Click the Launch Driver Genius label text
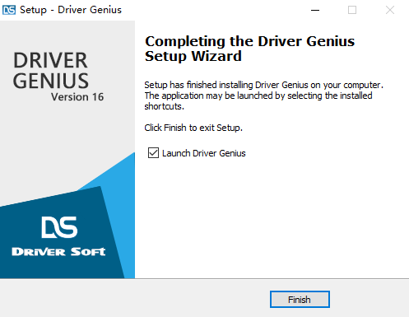This screenshot has height=317, width=409. [204, 153]
